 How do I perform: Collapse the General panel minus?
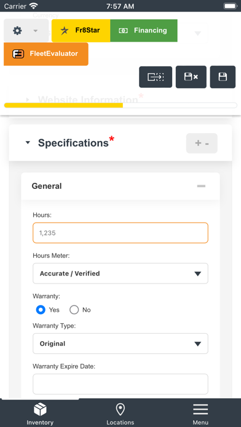tap(201, 186)
